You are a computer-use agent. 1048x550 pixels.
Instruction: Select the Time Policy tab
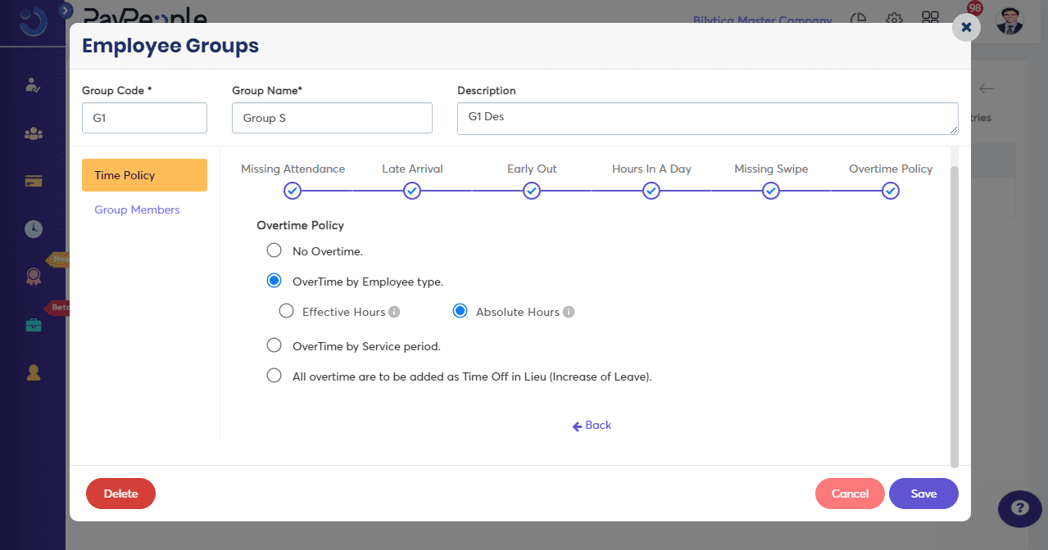click(144, 175)
